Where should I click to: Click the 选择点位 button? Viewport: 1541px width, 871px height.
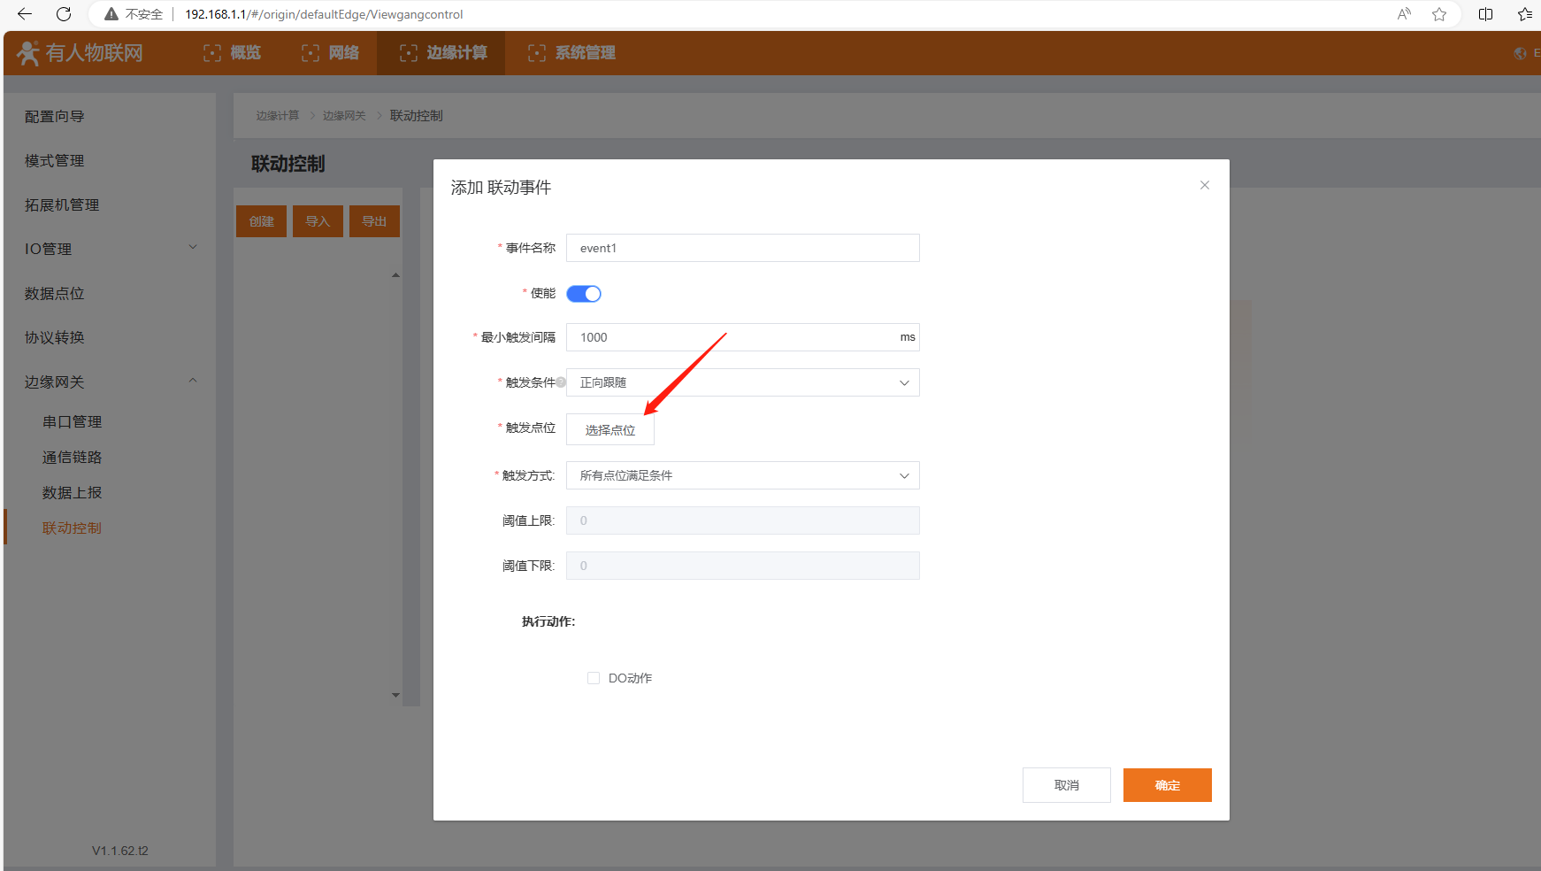pos(609,430)
